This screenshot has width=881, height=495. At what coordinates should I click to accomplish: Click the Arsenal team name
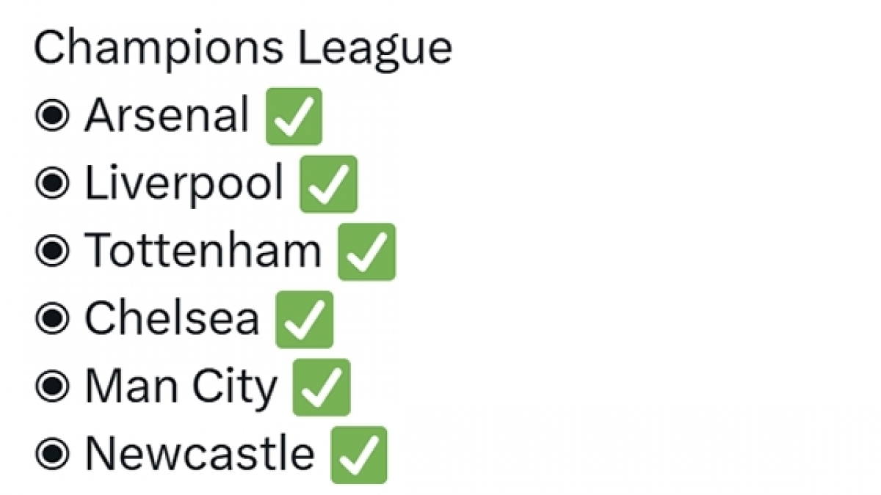(167, 116)
